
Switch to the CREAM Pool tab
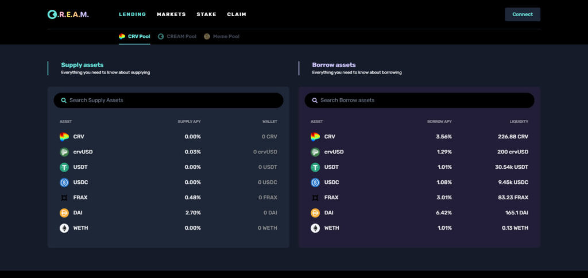point(177,36)
